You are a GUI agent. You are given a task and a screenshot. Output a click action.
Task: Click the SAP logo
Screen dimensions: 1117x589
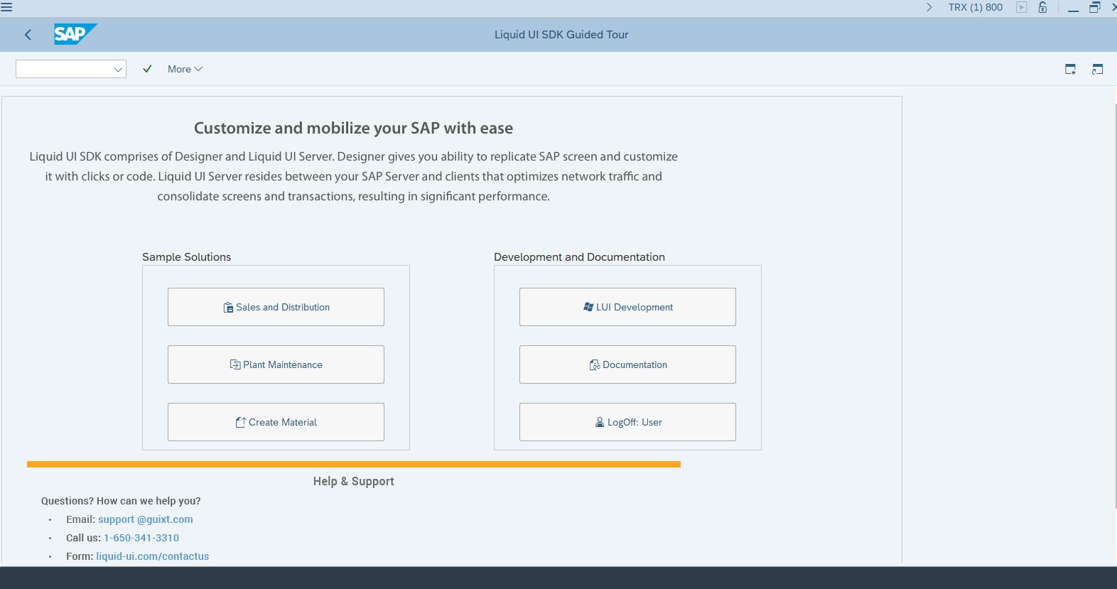(x=75, y=34)
